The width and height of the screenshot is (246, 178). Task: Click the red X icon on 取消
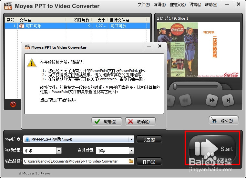pos(130,122)
